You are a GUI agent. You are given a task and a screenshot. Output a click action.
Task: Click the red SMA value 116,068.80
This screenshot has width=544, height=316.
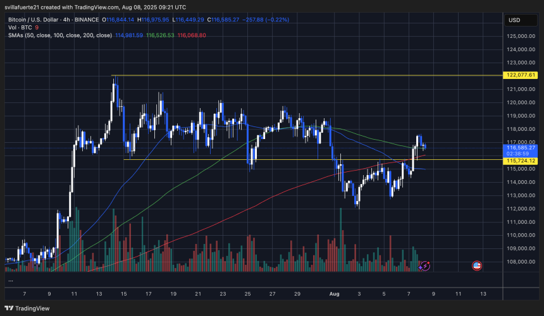(192, 35)
